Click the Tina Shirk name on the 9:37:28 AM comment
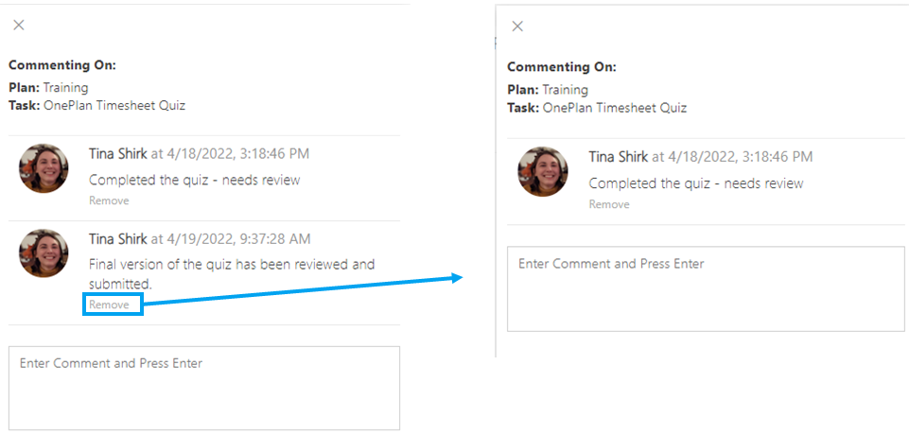909x435 pixels. [117, 238]
